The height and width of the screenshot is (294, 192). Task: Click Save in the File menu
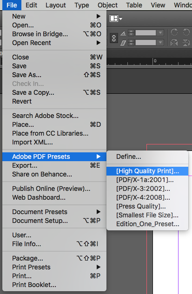click(x=54, y=66)
